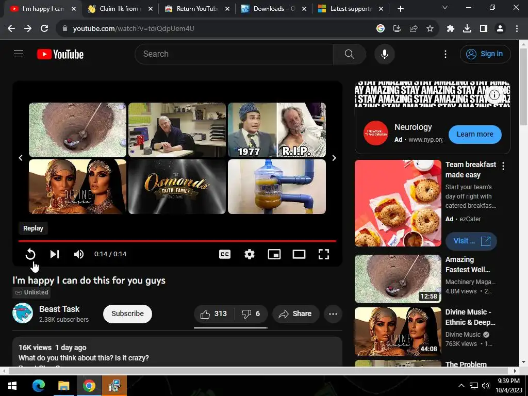
Task: Bookmark this tab with star
Action: click(430, 29)
